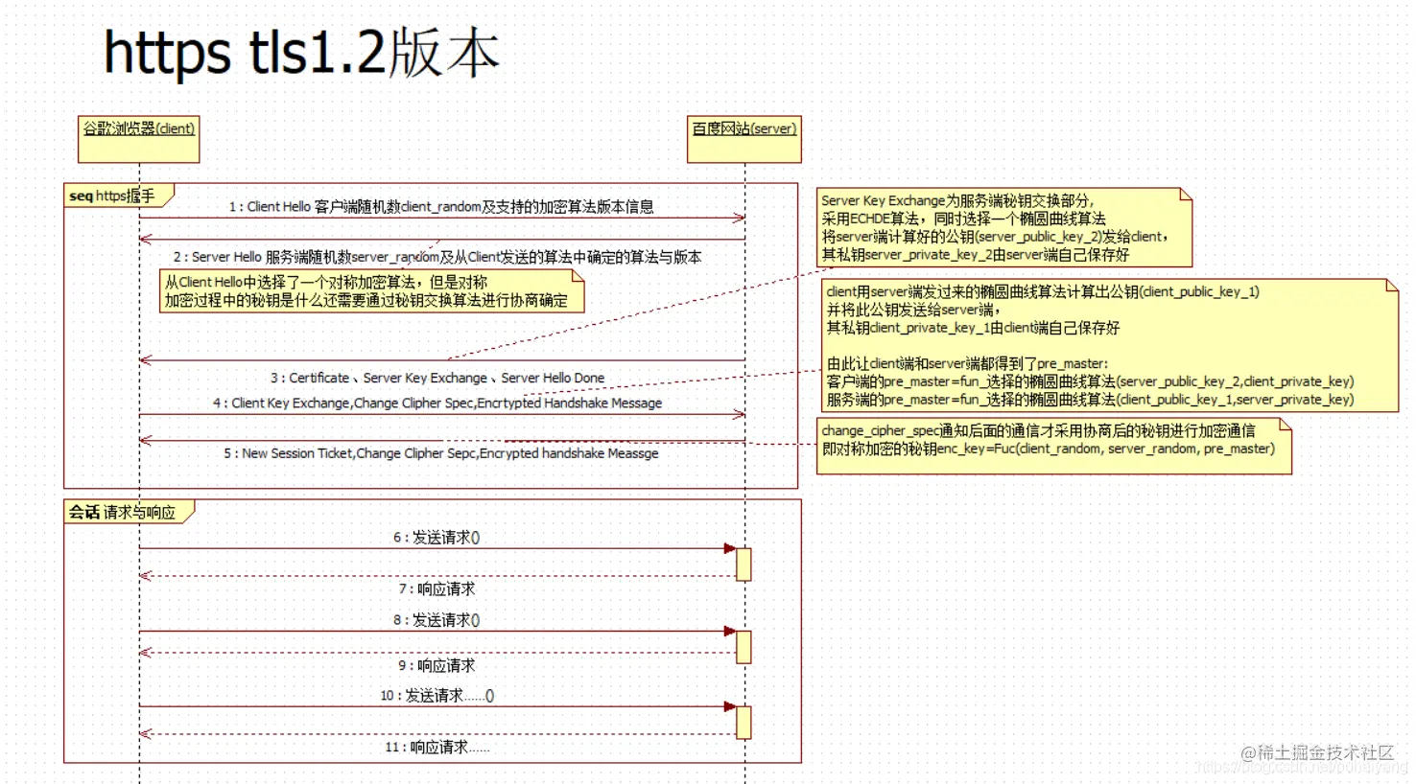Click the line '并将此公钥发送给server端，'
The image size is (1416, 784).
(913, 310)
